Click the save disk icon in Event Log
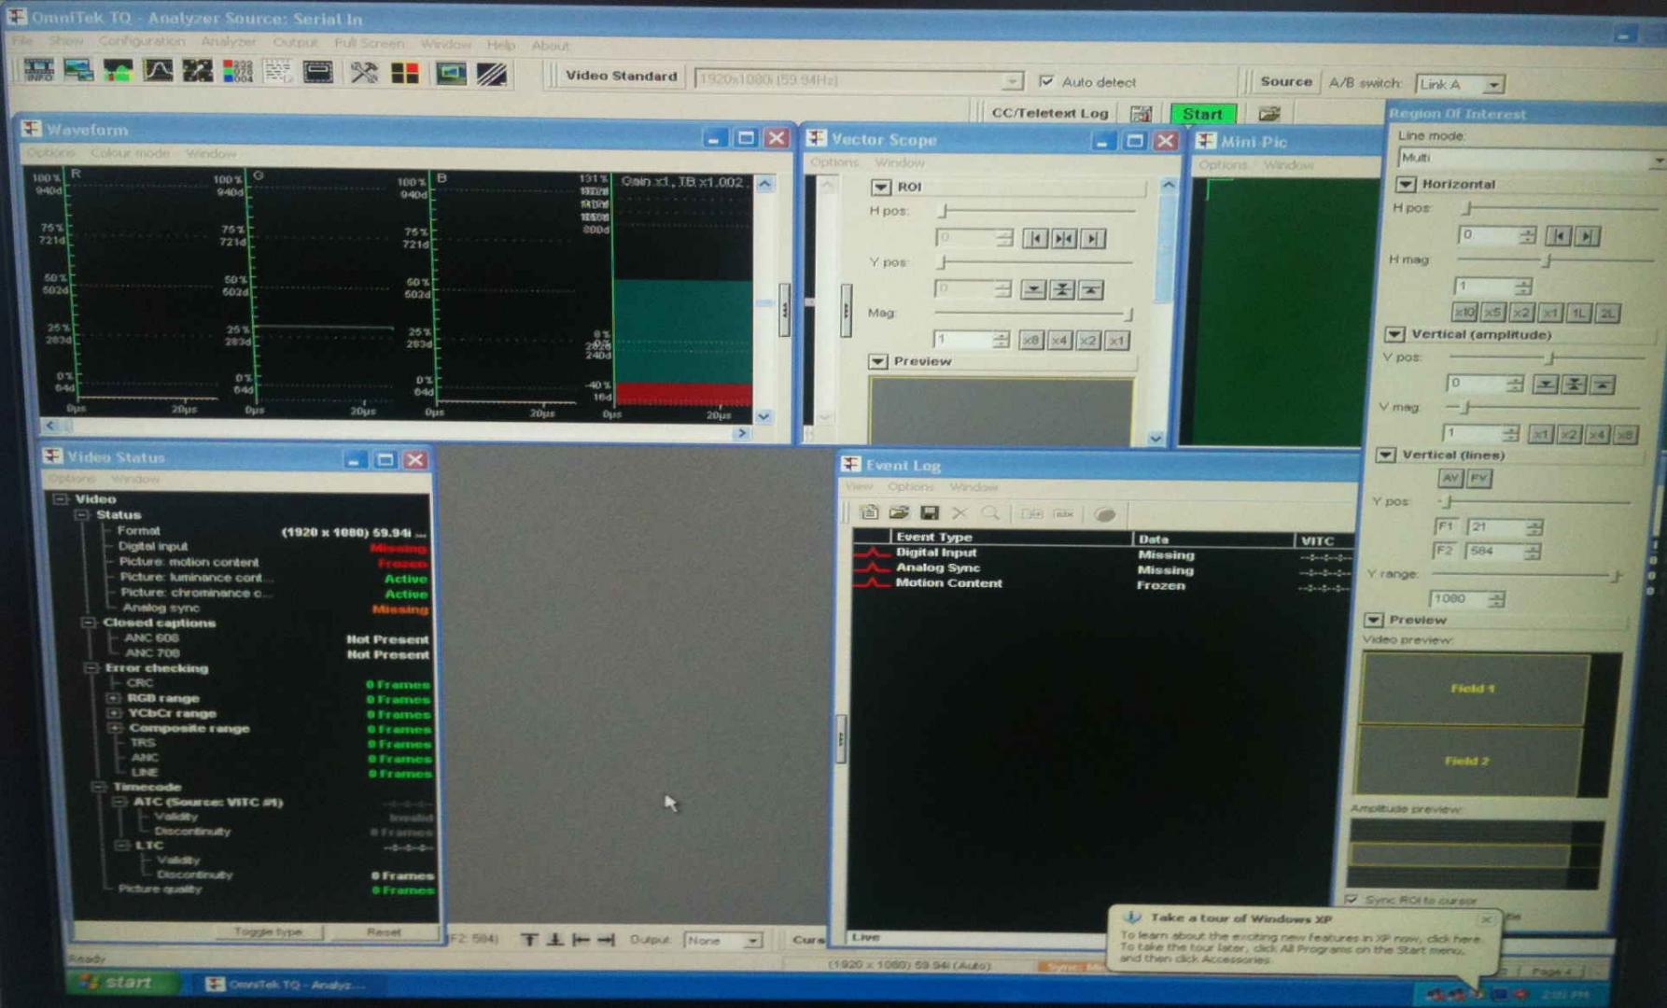 click(x=929, y=512)
